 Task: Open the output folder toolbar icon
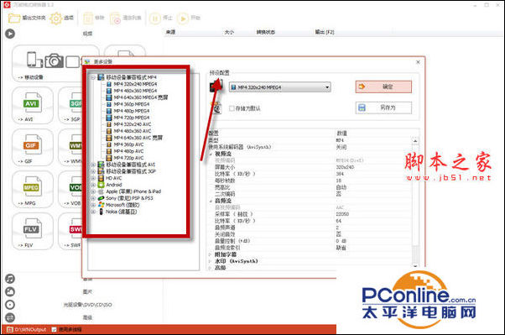click(14, 18)
